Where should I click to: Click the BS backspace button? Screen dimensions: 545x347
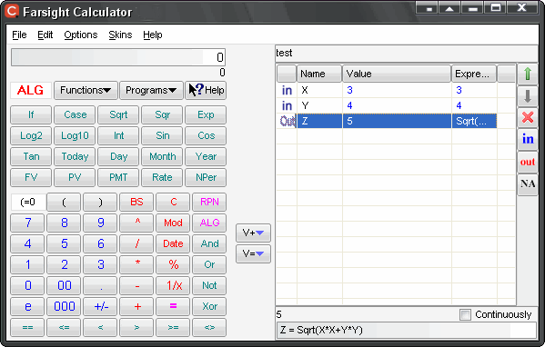tap(136, 202)
